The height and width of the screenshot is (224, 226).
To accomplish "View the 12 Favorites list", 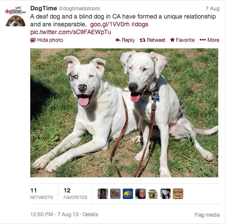I will [x=75, y=194].
